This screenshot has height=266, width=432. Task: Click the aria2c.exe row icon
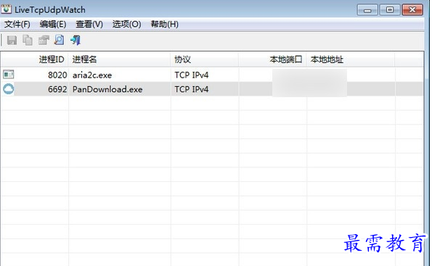[x=8, y=75]
